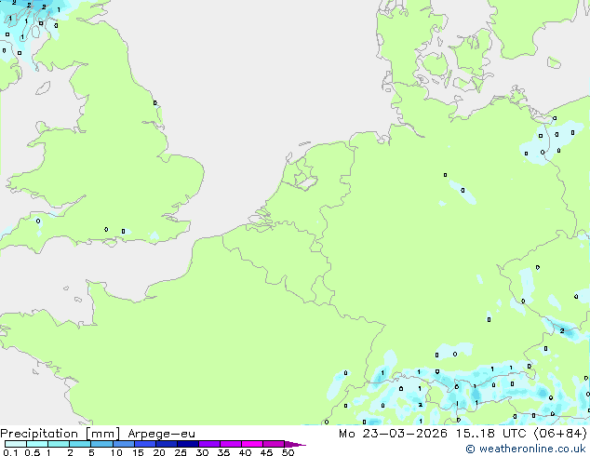Image resolution: width=590 pixels, height=456 pixels.
Task: Click the weatheronline.co.uk copyright text
Action: 526,449
